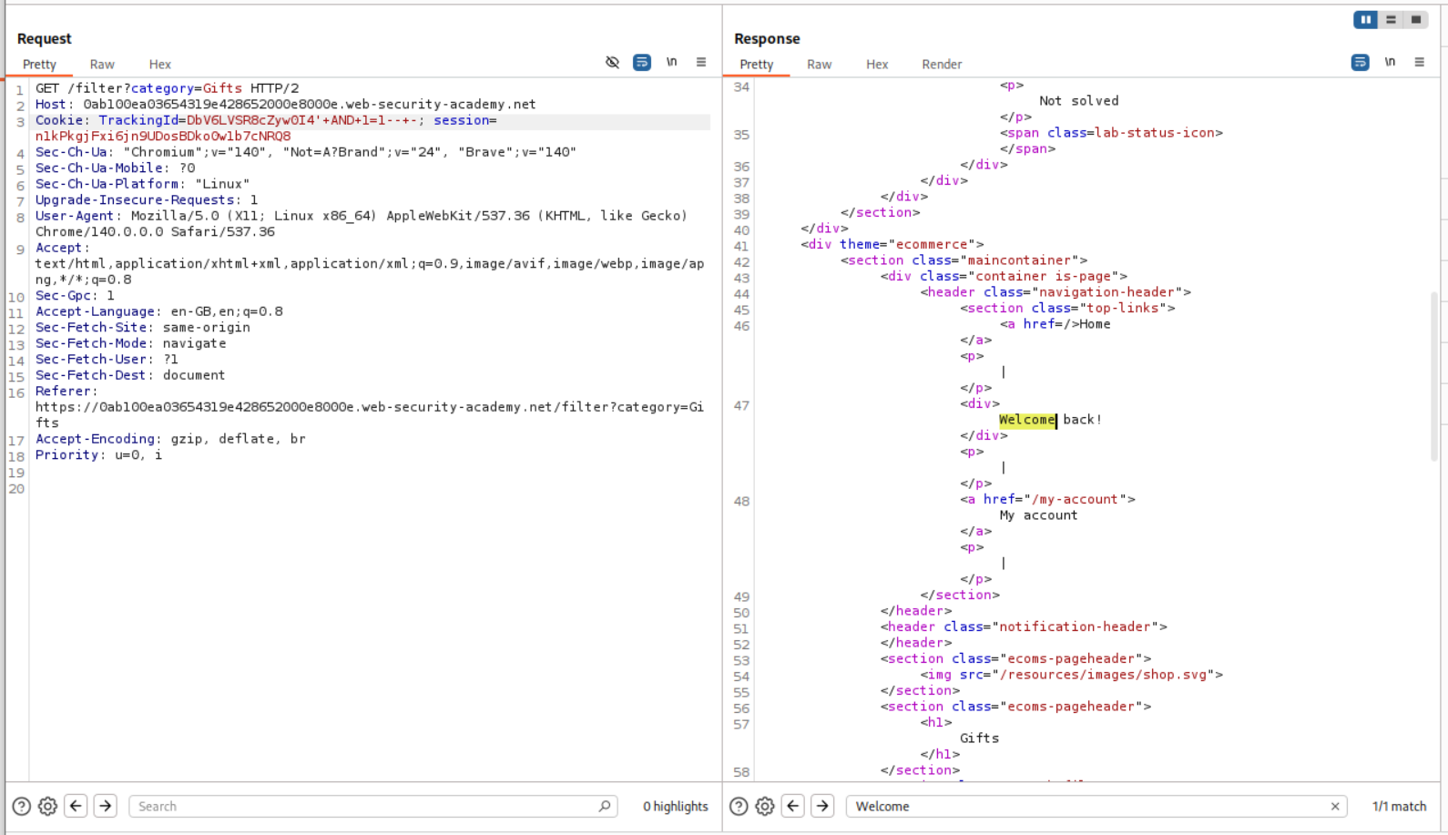Select stacked horizontal layout icon
The width and height of the screenshot is (1448, 835).
click(x=1391, y=19)
